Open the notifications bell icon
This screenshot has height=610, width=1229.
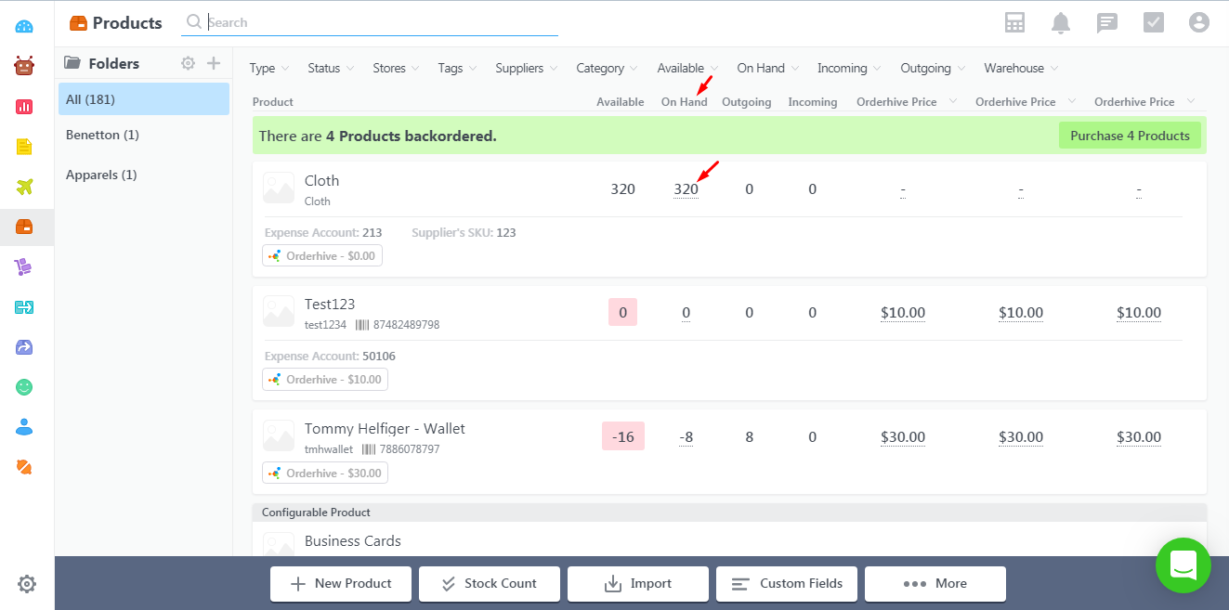[1061, 23]
